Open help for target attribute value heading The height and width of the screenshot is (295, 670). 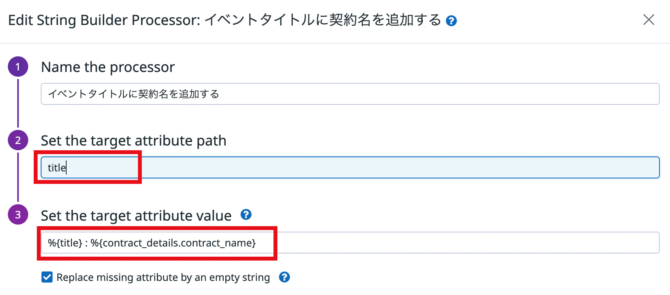tap(246, 214)
